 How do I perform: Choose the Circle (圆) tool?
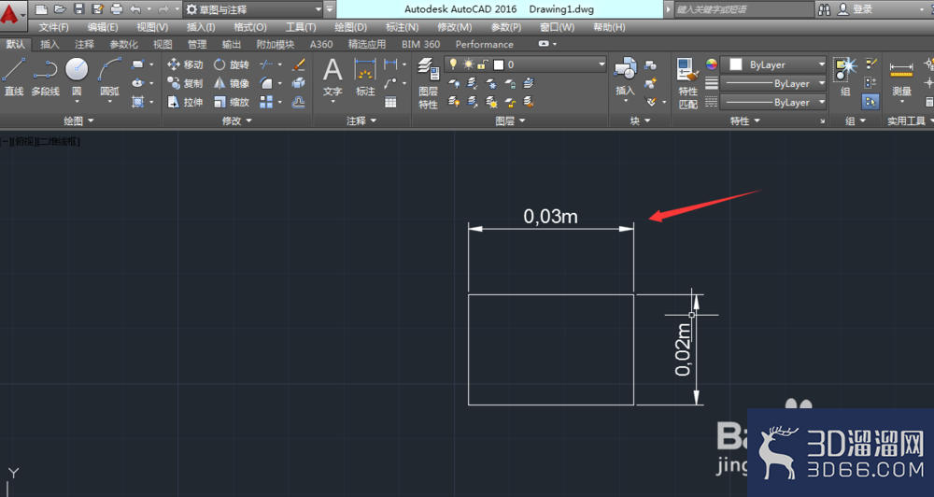tap(77, 77)
